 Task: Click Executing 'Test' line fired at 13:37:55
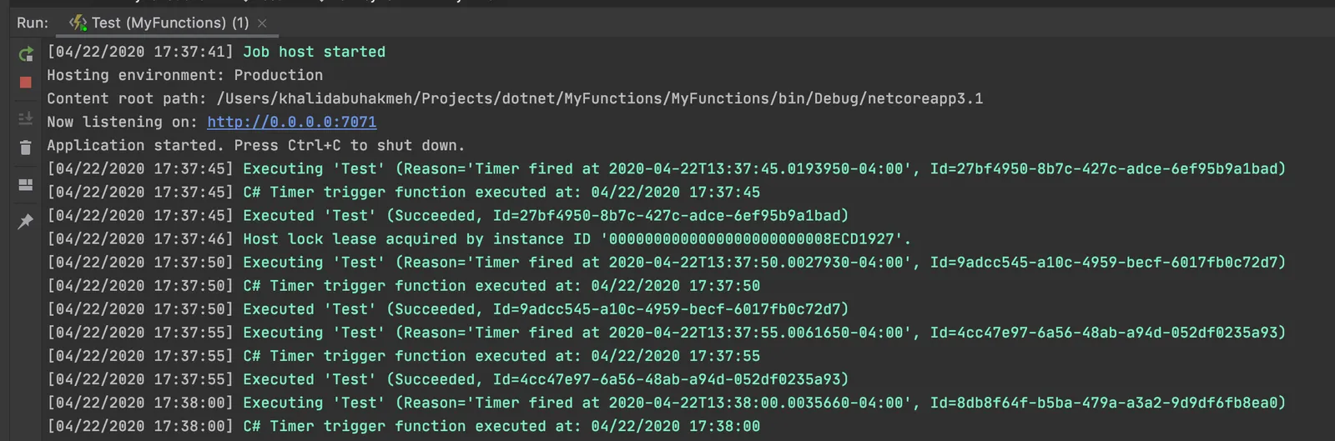click(666, 333)
